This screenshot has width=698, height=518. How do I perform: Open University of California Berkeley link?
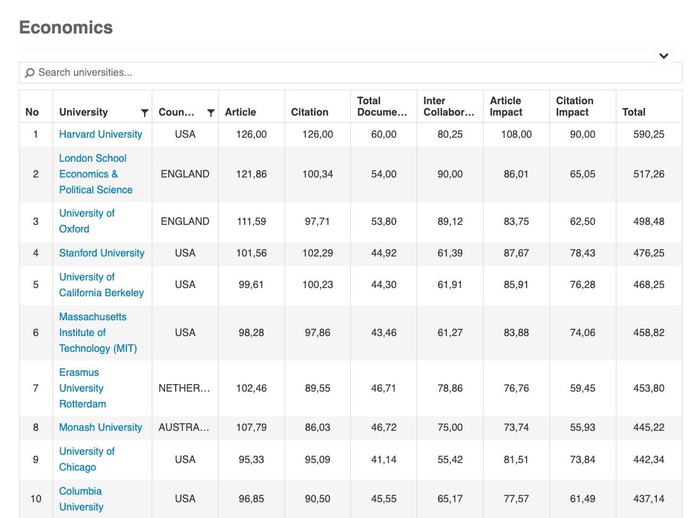[101, 285]
